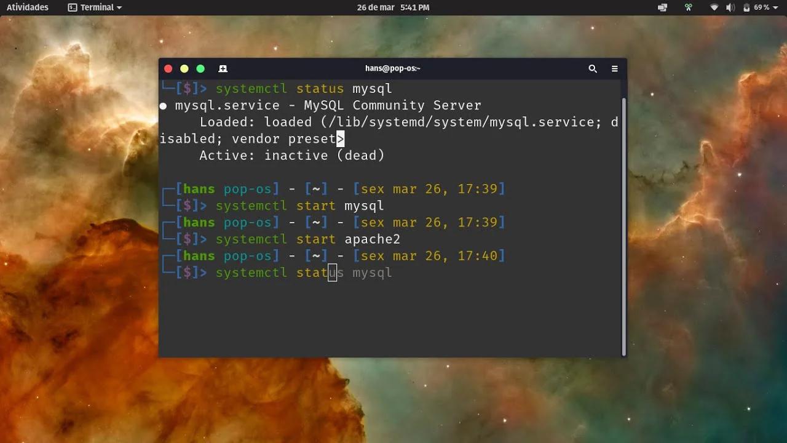This screenshot has height=443, width=787.
Task: Click the 'systemctl start mysql' command
Action: point(299,206)
